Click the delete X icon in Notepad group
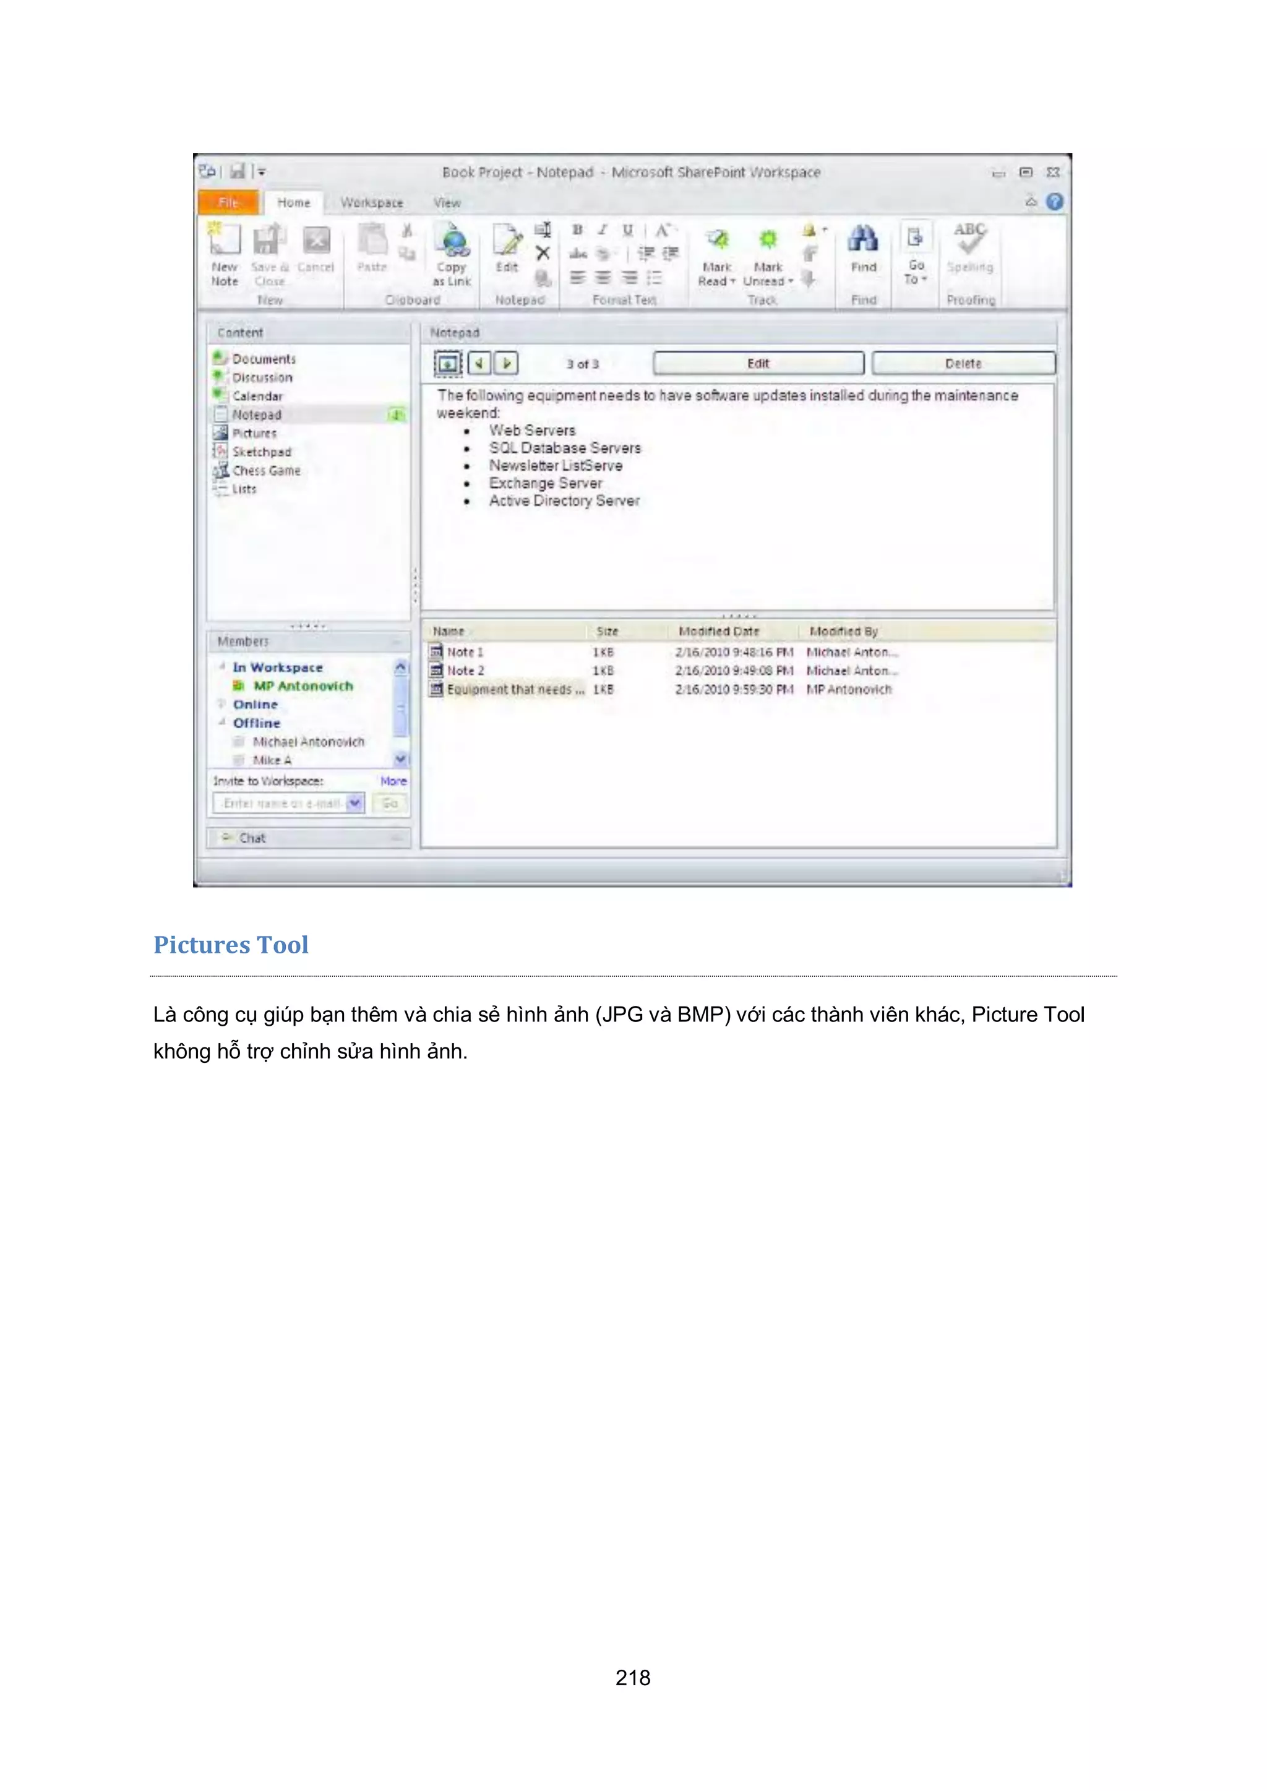The height and width of the screenshot is (1791, 1267). click(543, 254)
